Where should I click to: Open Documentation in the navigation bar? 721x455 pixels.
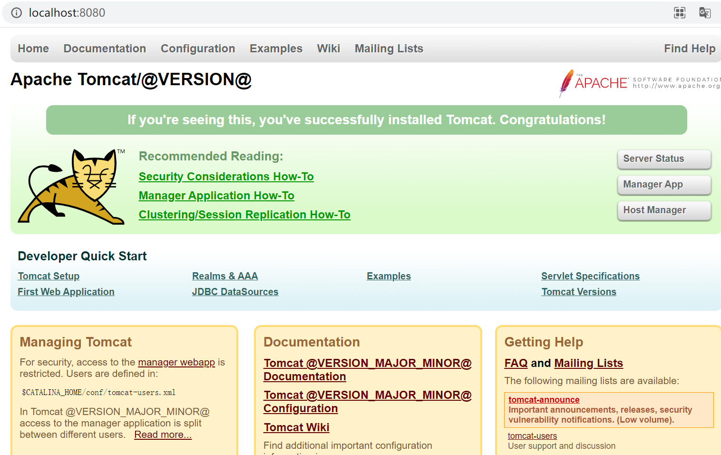tap(105, 49)
